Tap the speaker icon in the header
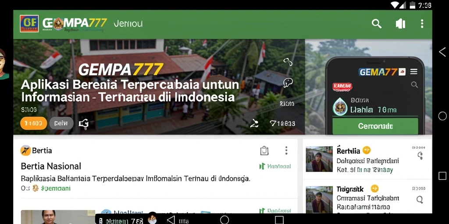 [x=400, y=24]
